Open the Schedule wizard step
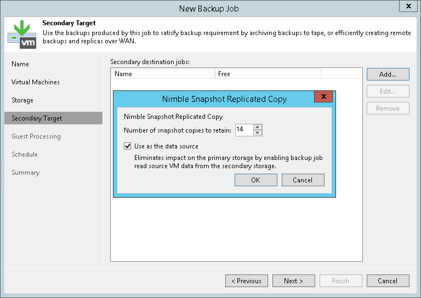Screen dimensions: 421x298 tap(25, 154)
